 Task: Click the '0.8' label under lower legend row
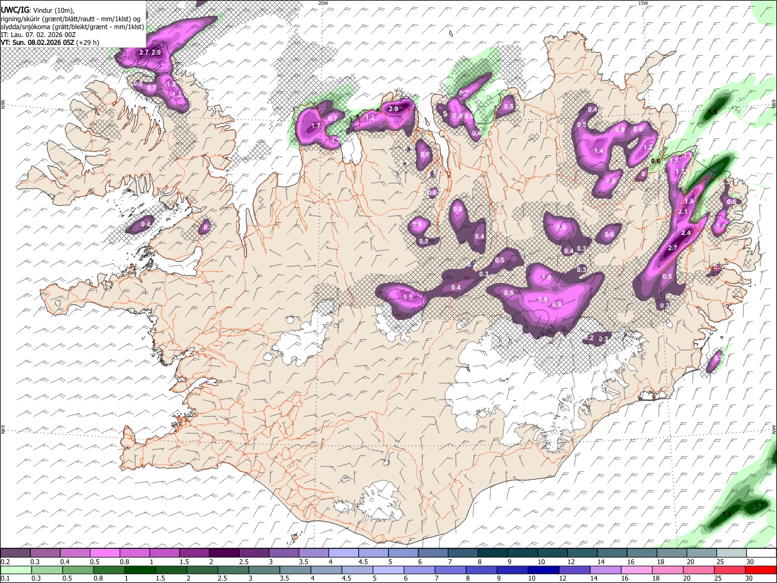point(98,579)
